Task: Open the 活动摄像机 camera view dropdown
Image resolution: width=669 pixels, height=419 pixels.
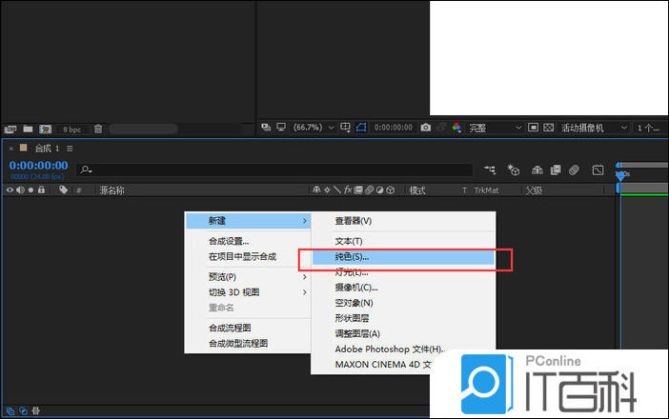Action: pyautogui.click(x=594, y=128)
